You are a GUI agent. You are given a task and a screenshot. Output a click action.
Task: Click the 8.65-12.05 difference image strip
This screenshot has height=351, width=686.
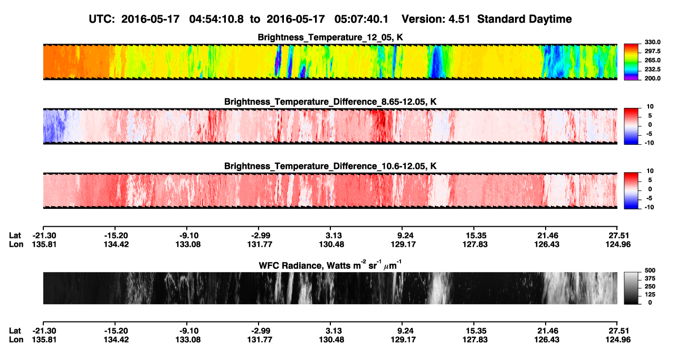point(330,126)
